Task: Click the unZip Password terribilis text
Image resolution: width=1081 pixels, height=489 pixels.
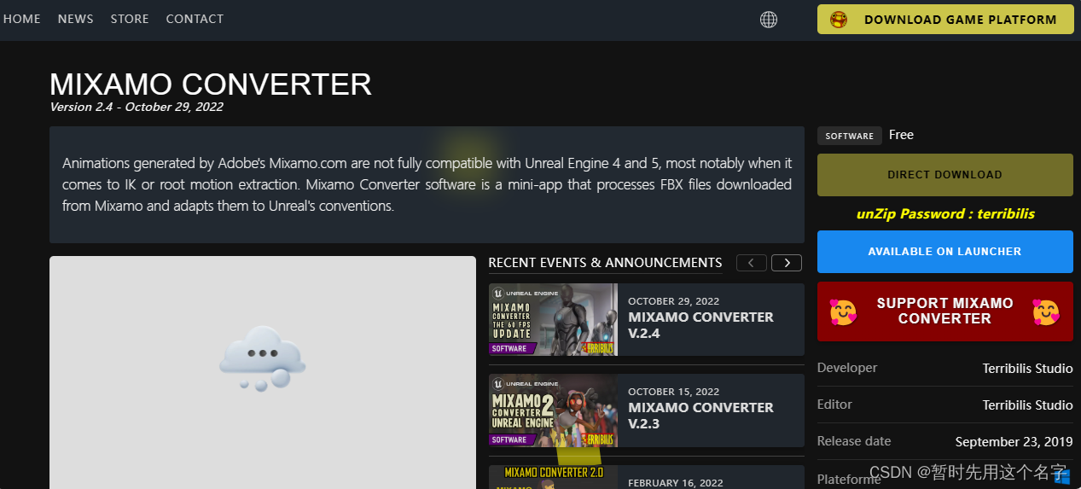Action: [x=945, y=214]
